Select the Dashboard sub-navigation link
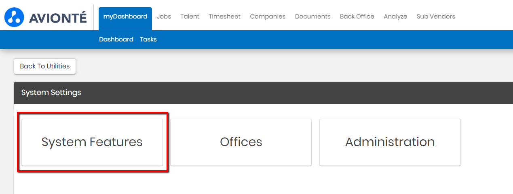The height and width of the screenshot is (194, 513). [116, 39]
